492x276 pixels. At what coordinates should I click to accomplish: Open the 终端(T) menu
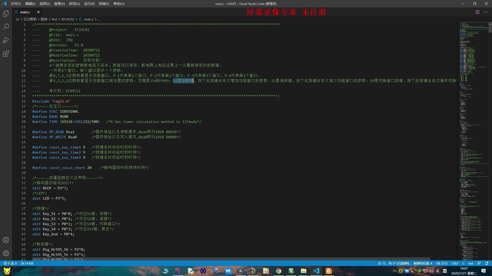(x=104, y=4)
